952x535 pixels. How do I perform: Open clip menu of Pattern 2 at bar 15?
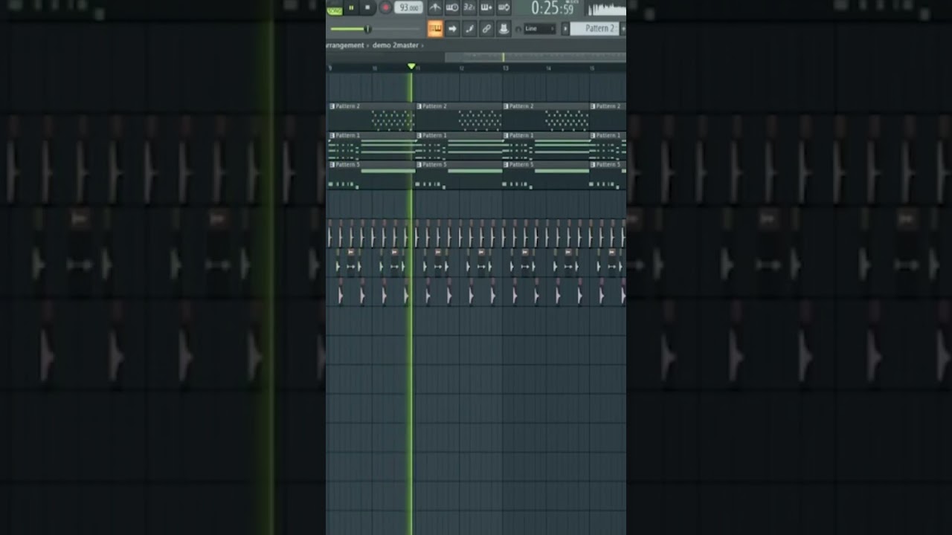coord(593,106)
